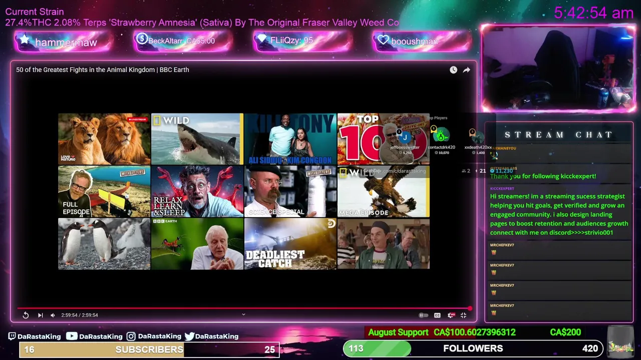Click the 'August Support' goal label
This screenshot has width=641, height=360.
(398, 332)
